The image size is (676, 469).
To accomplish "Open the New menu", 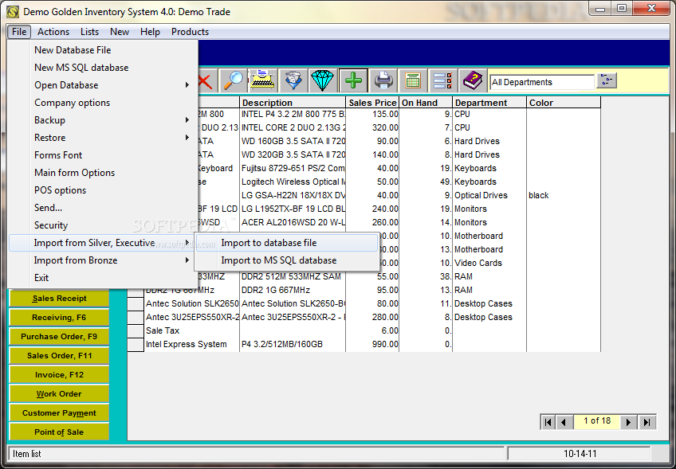I will (x=120, y=32).
